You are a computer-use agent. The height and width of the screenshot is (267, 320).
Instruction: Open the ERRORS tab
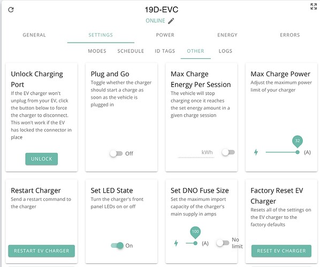(290, 35)
